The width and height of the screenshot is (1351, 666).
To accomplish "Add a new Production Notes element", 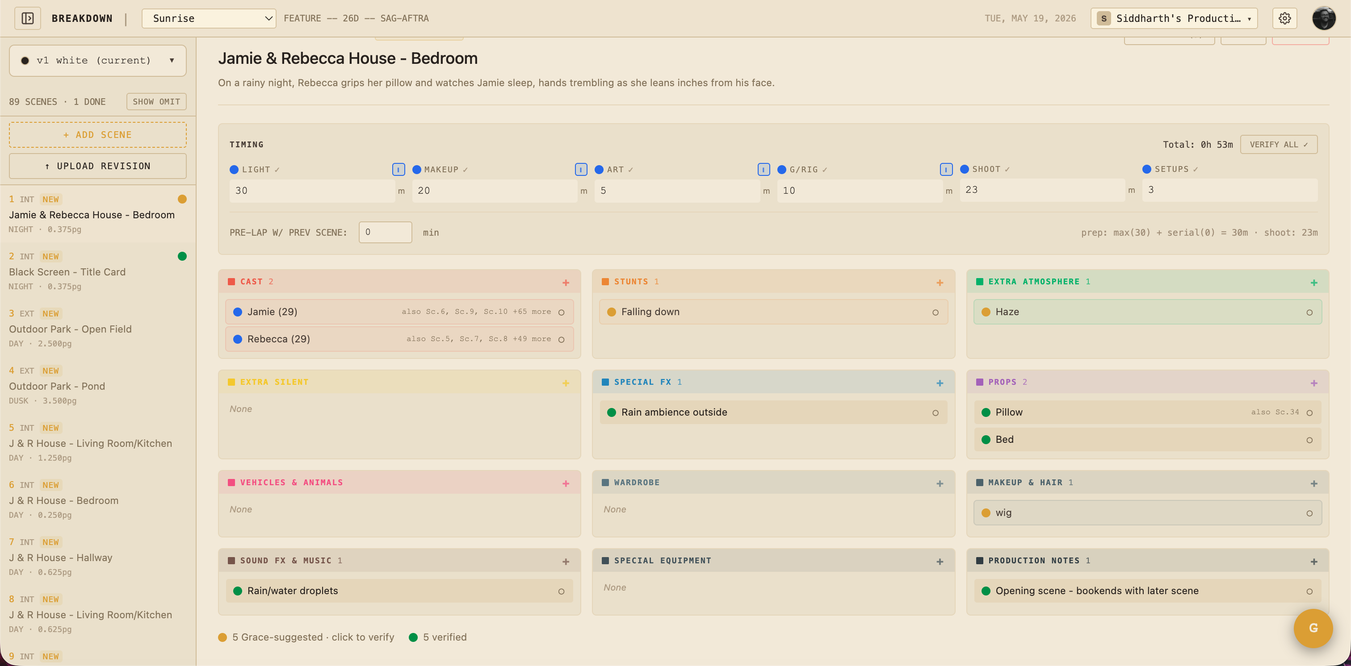I will pyautogui.click(x=1313, y=562).
